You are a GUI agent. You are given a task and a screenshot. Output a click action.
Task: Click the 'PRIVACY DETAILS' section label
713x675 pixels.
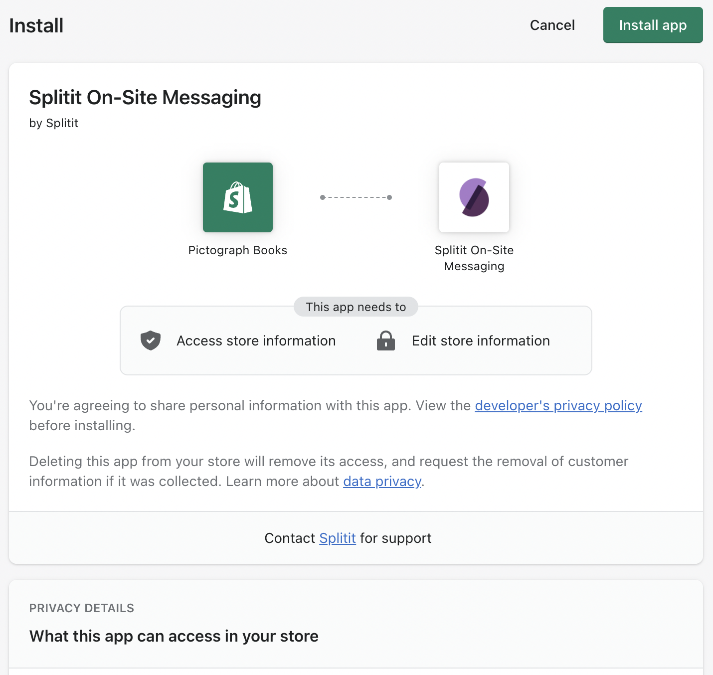(x=82, y=608)
